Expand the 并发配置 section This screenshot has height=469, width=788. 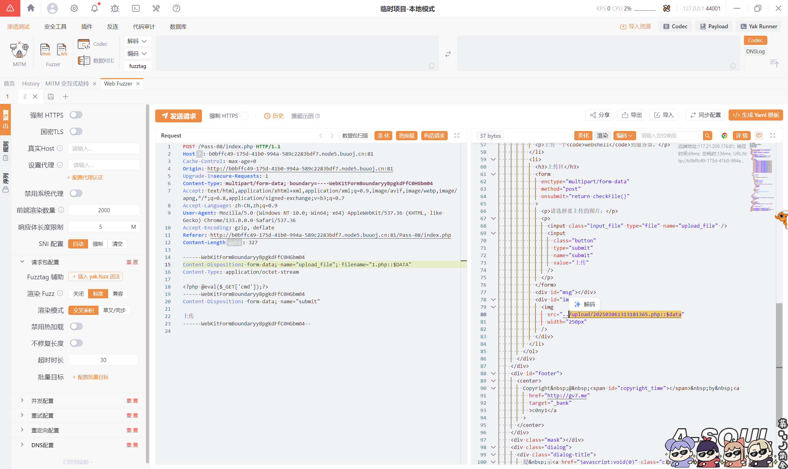42,401
